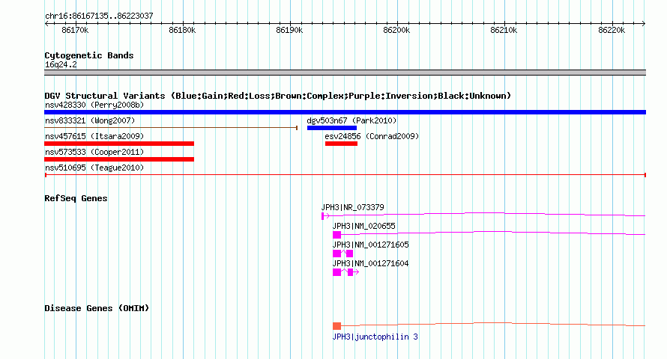Select the 16q24.2 band label
Image resolution: width=667 pixels, height=359 pixels.
pyautogui.click(x=61, y=64)
